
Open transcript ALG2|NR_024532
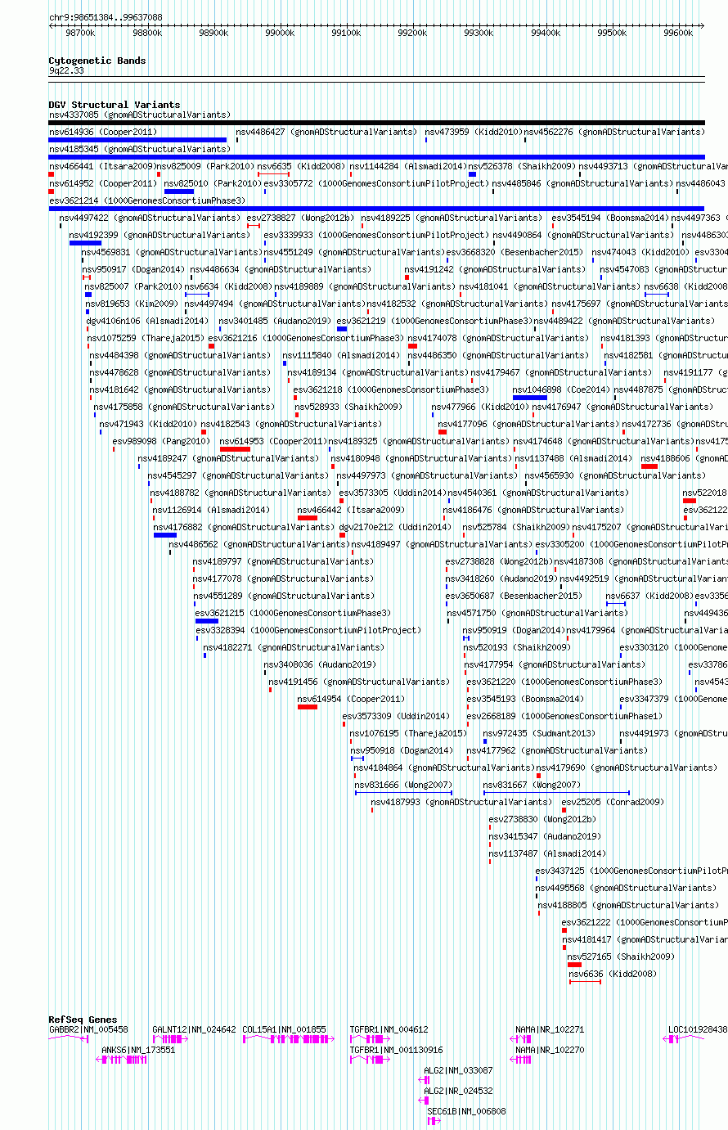[x=458, y=1091]
